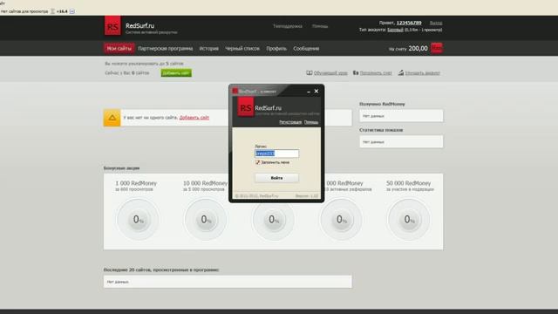The width and height of the screenshot is (558, 314).
Task: Click the red RedMoney icon beside balance 200,00
Action: [x=437, y=48]
